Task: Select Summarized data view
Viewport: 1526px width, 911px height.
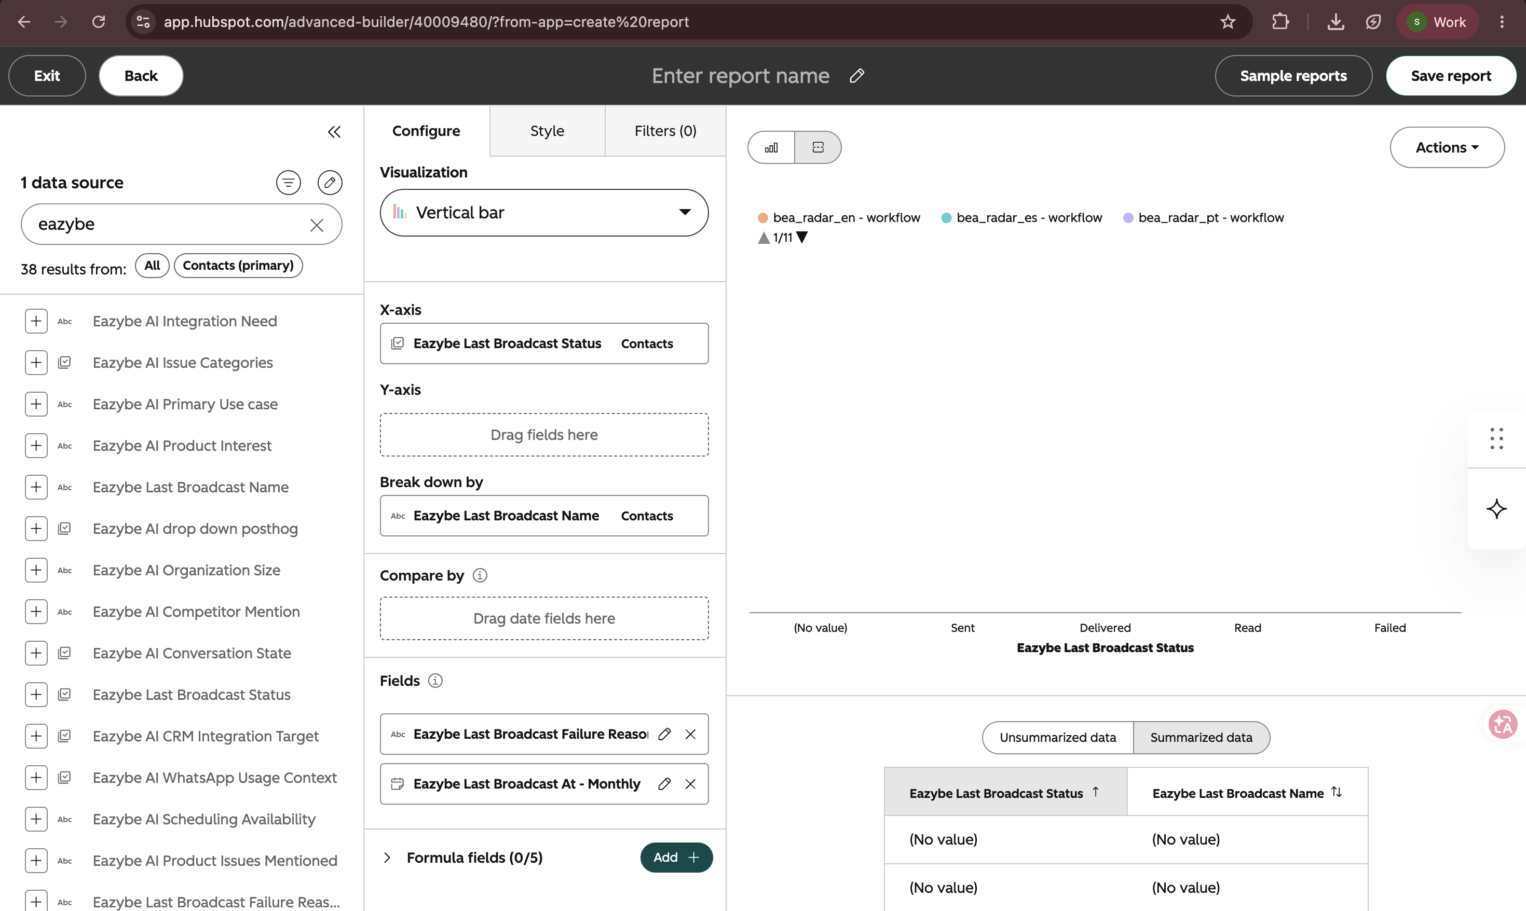Action: [1201, 737]
